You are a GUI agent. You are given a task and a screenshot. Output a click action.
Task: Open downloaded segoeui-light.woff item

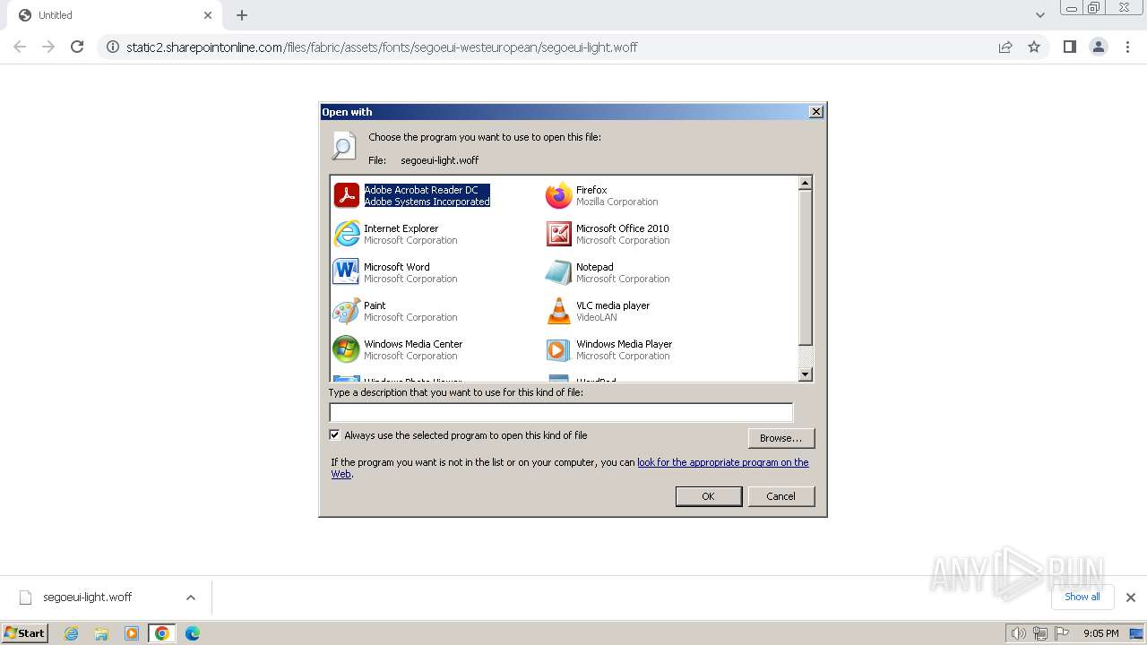point(87,598)
